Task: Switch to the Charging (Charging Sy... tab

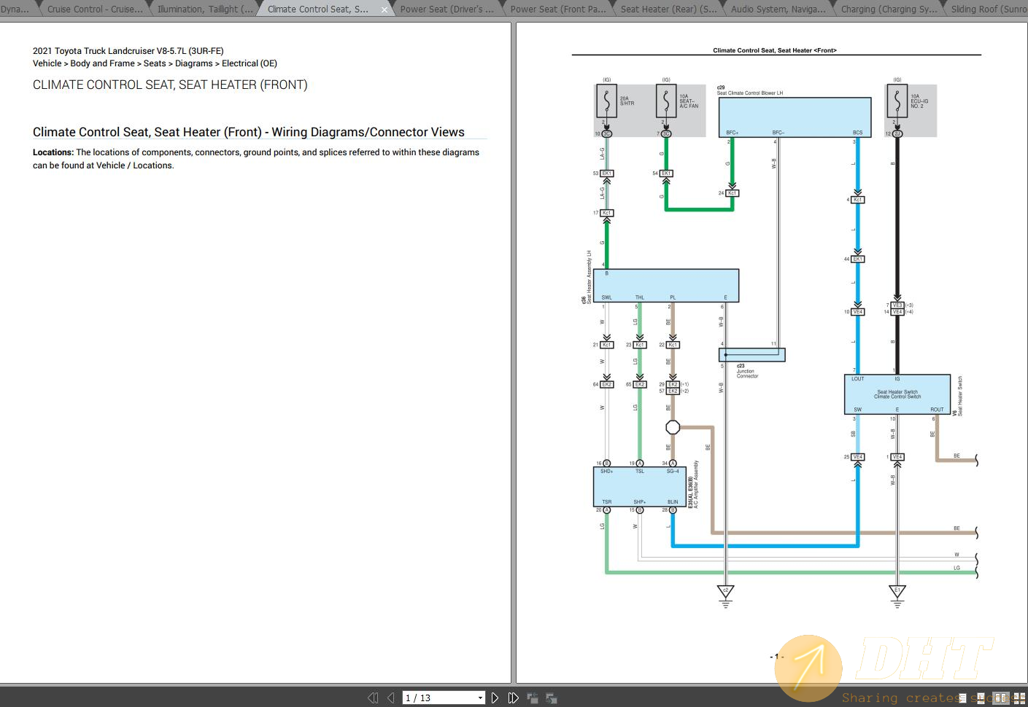Action: click(888, 9)
